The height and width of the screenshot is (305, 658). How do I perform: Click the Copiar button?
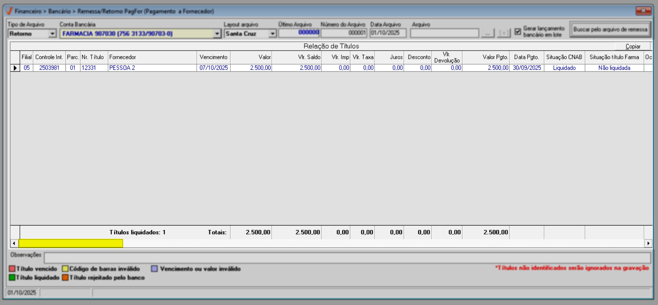click(x=633, y=46)
